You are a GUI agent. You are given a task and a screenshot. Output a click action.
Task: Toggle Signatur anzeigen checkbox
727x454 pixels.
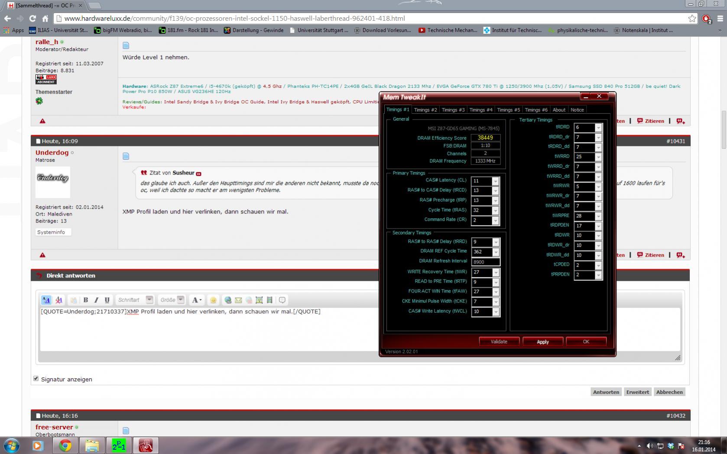(36, 378)
